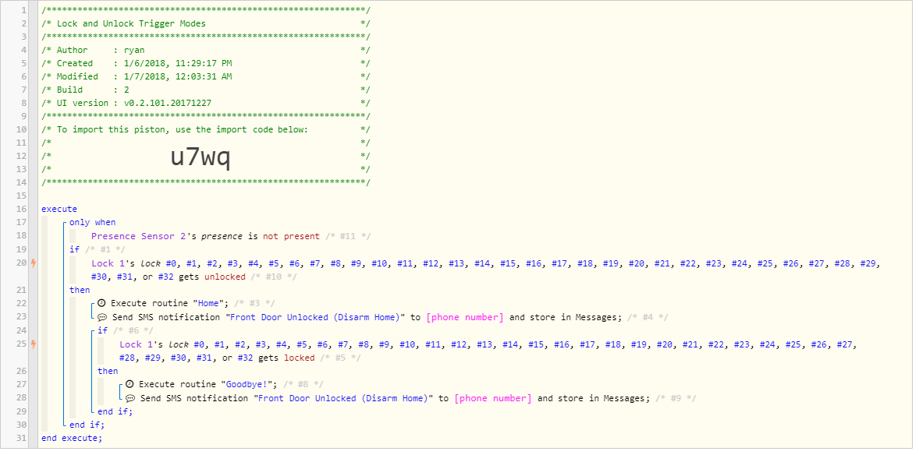Screen dimensions: 919x455
Task: Click "end execute;" on the last line
Action: (72, 438)
